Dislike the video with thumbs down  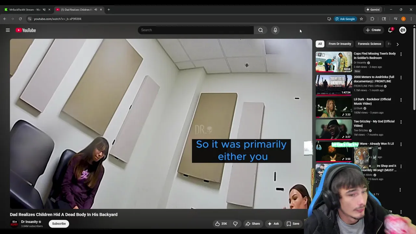pyautogui.click(x=235, y=224)
